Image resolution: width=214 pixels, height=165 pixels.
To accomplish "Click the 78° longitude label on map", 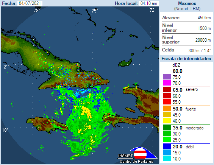I will coord(37,11).
